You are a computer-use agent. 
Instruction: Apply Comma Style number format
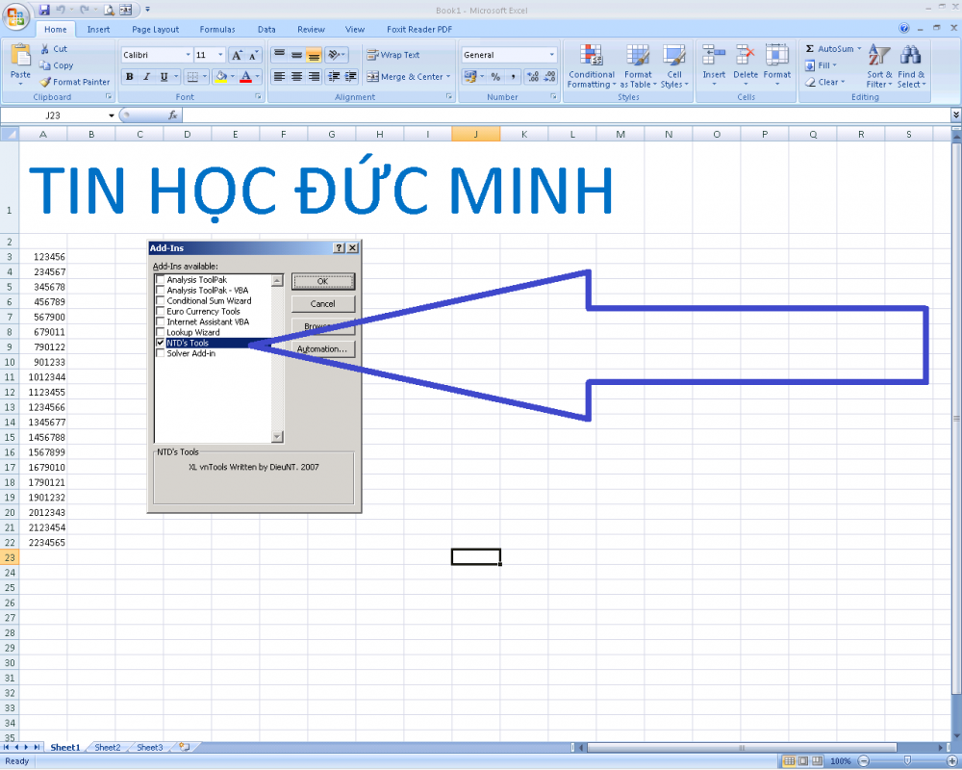513,77
